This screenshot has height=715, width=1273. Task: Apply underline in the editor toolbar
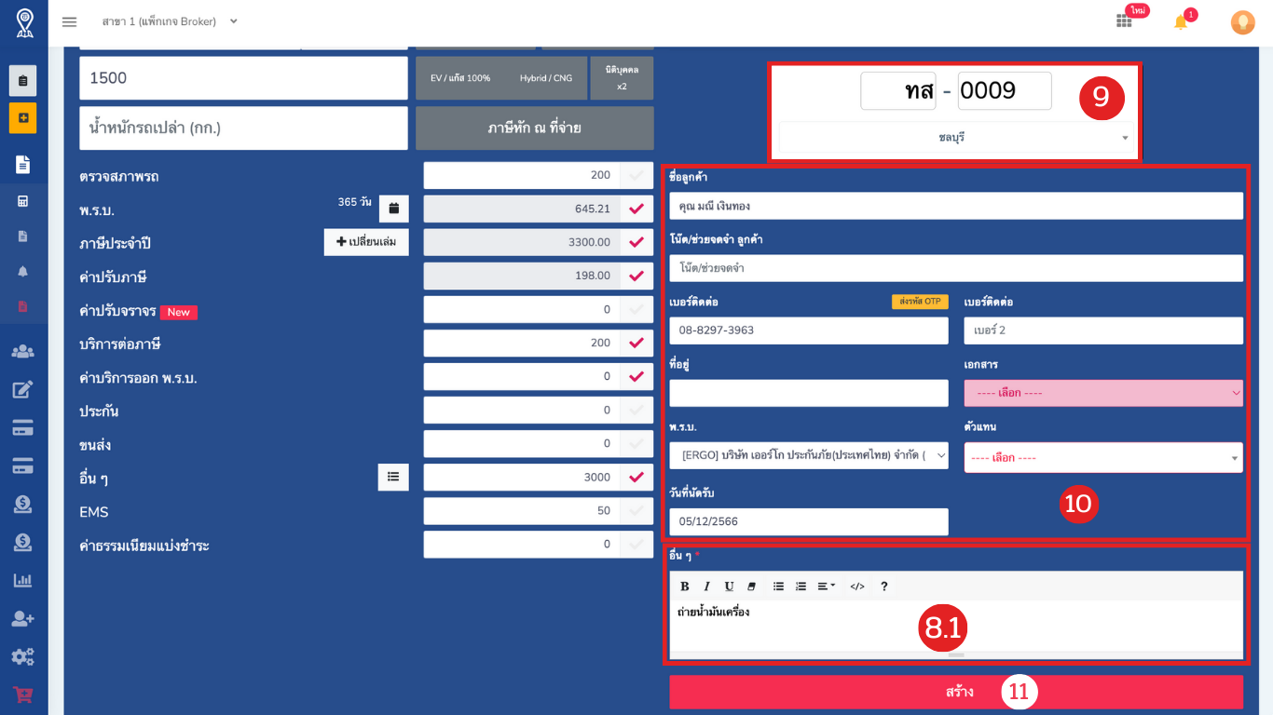[729, 587]
